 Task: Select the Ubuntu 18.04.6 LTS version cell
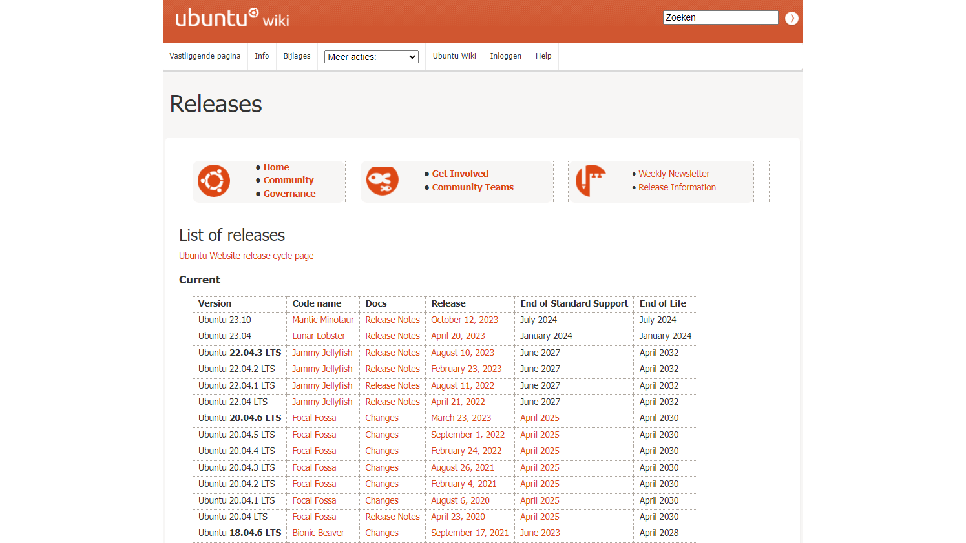tap(240, 533)
